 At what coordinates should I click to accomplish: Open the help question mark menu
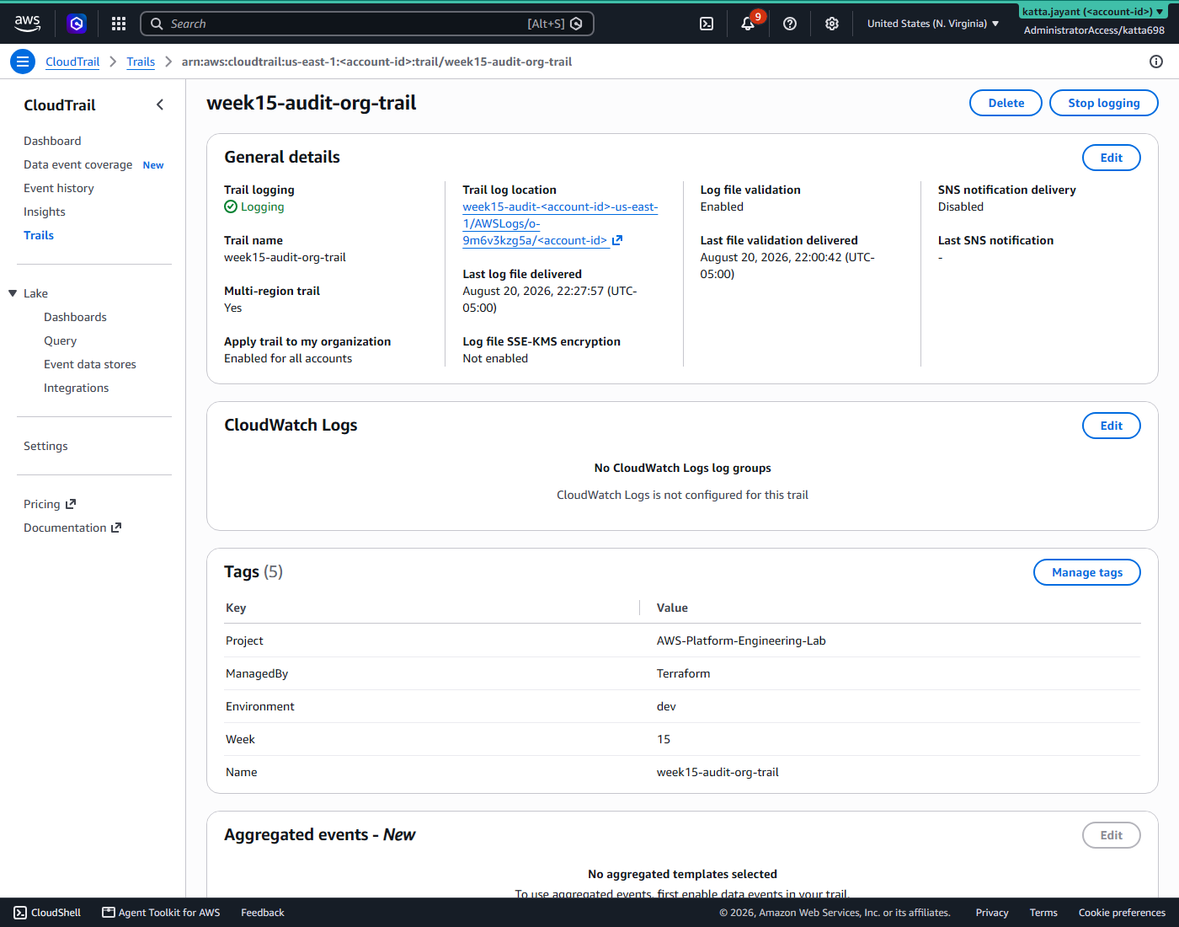[790, 24]
